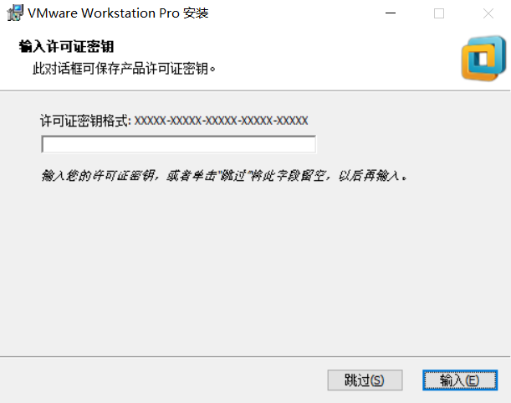Screen dimensions: 511x403
Task: Minimize the VMware Workstation Pro installer window
Action: 391,13
